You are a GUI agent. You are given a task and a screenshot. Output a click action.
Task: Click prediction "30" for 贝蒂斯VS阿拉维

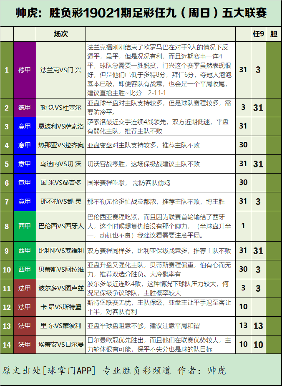(x=243, y=269)
